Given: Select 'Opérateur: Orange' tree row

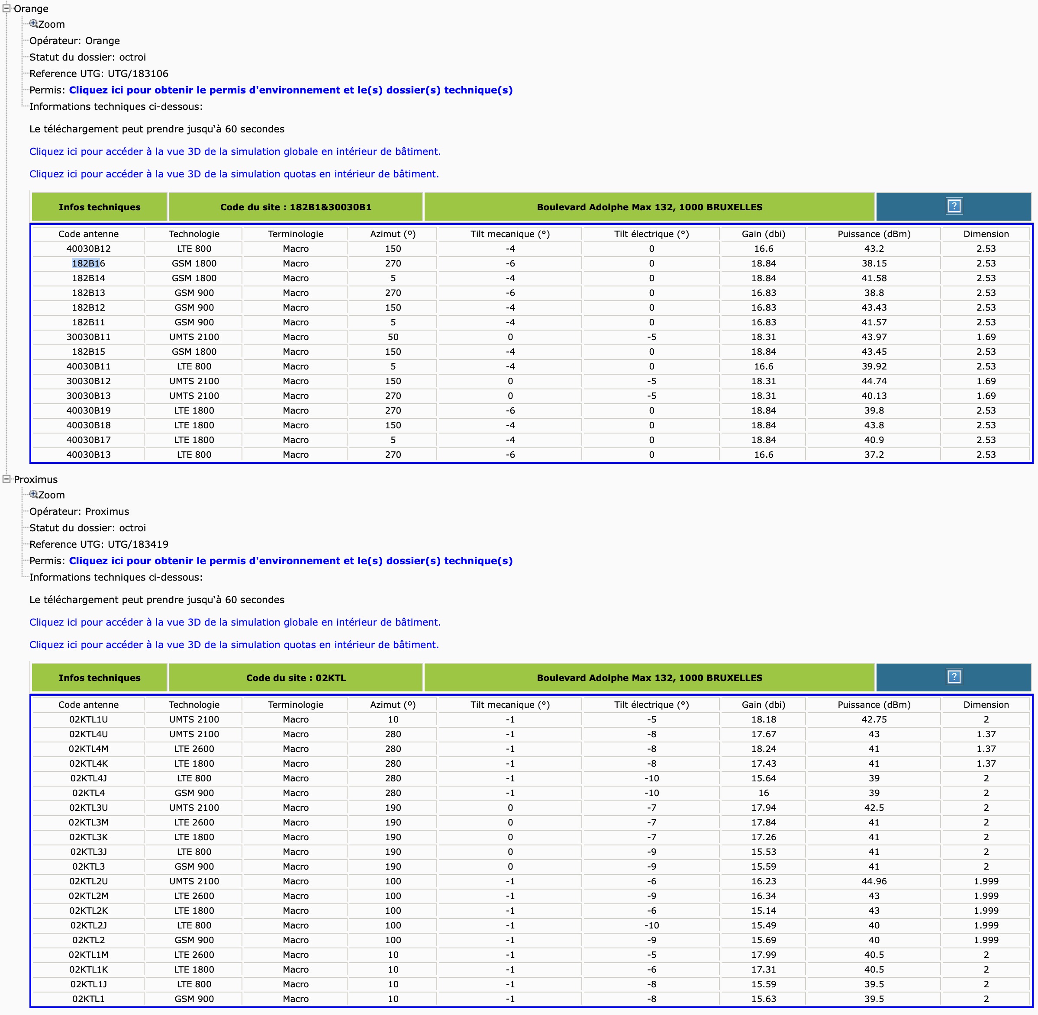Looking at the screenshot, I should tap(75, 41).
